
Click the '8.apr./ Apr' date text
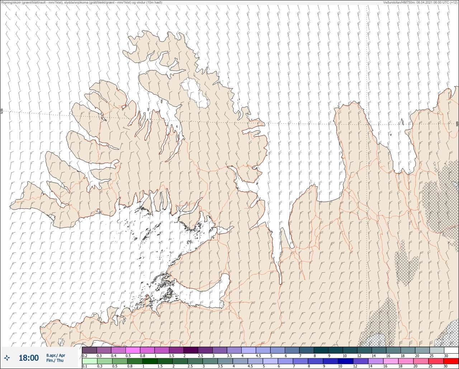pyautogui.click(x=56, y=355)
